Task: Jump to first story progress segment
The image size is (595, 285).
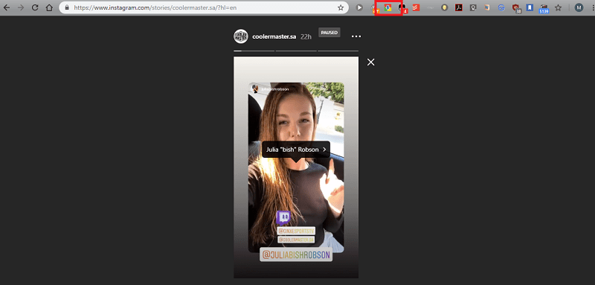Action: (x=254, y=51)
